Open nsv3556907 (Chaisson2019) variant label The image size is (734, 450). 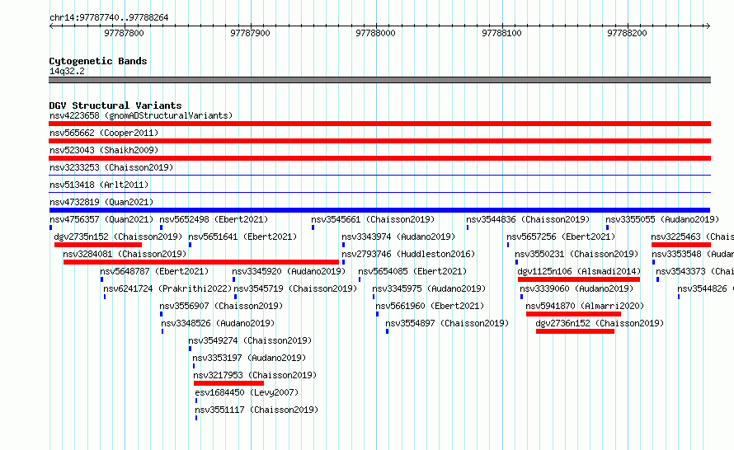click(221, 306)
